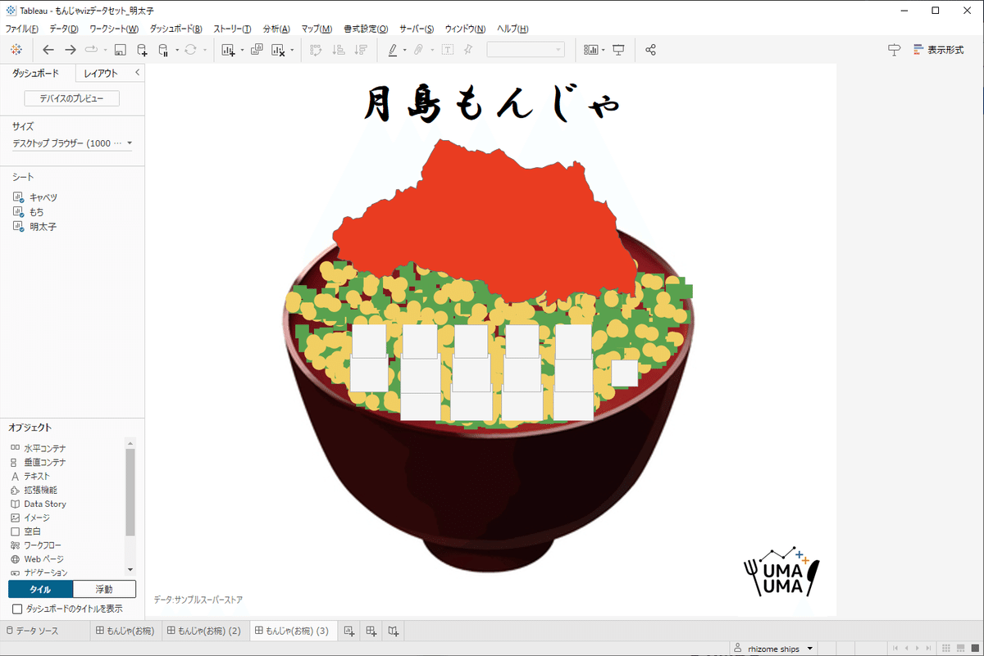The height and width of the screenshot is (656, 984).
Task: Click the デバイスのプレビュー button
Action: (x=72, y=97)
